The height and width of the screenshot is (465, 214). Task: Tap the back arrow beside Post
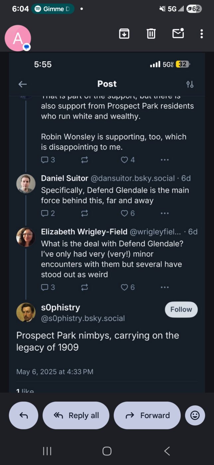click(23, 84)
